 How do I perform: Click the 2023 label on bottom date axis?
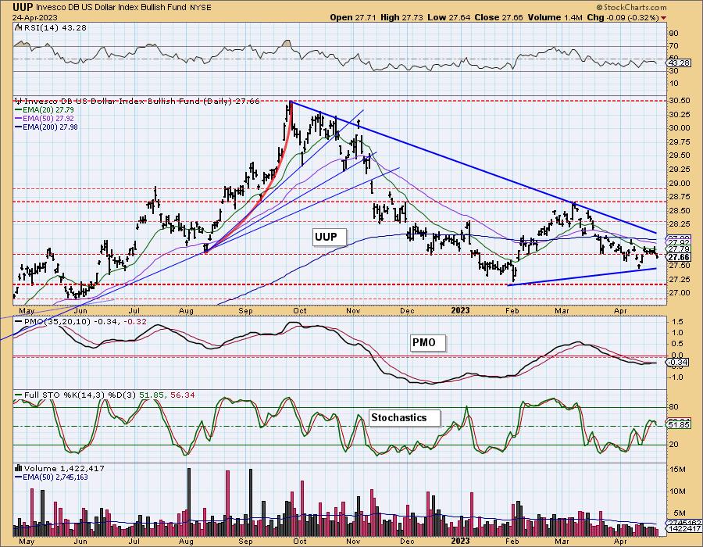point(460,542)
